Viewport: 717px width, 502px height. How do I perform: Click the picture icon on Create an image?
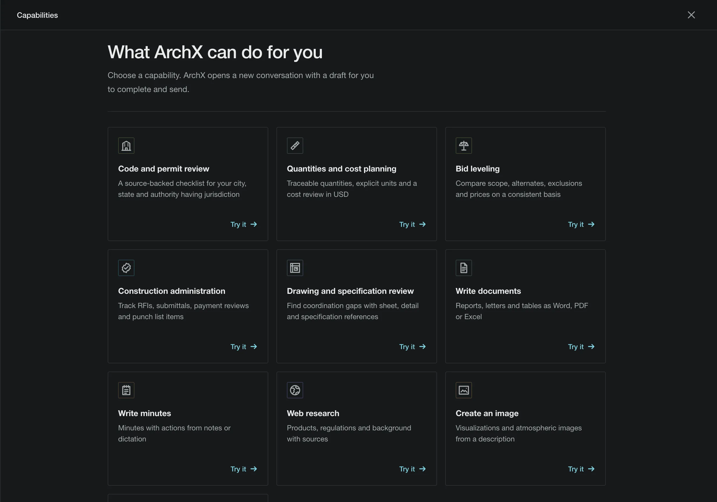click(x=464, y=390)
